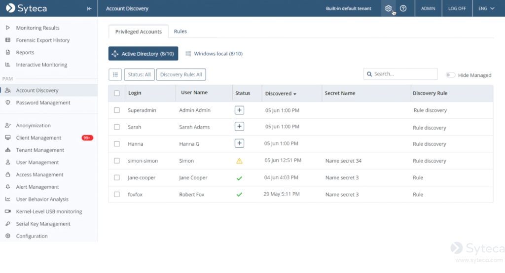Open Monitoring Results in sidebar
Image resolution: width=505 pixels, height=273 pixels.
click(x=37, y=28)
